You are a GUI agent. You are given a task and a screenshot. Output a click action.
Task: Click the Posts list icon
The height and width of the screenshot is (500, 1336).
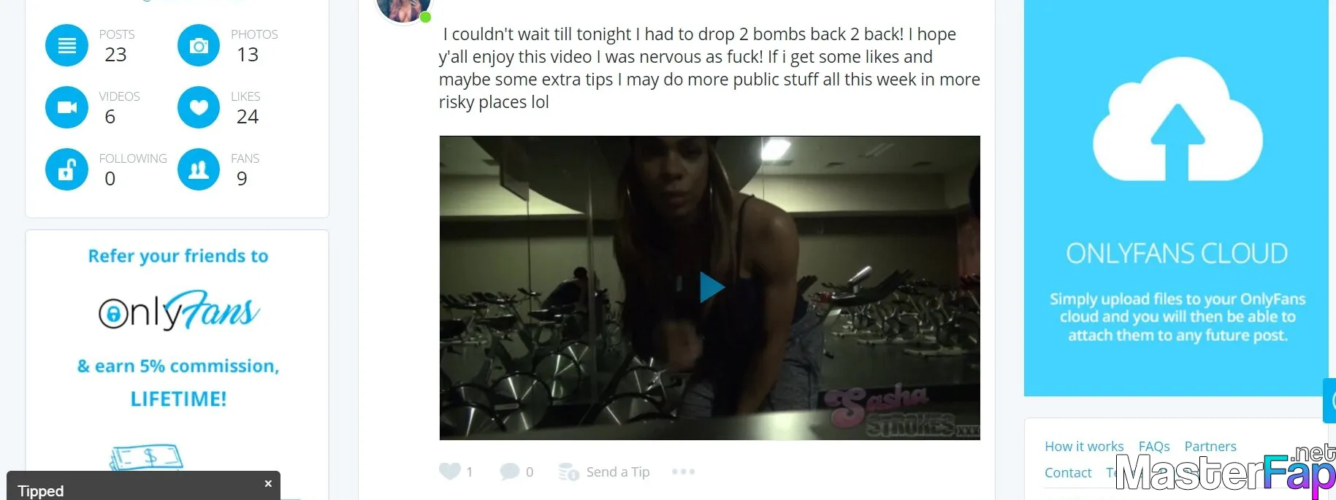pyautogui.click(x=66, y=45)
